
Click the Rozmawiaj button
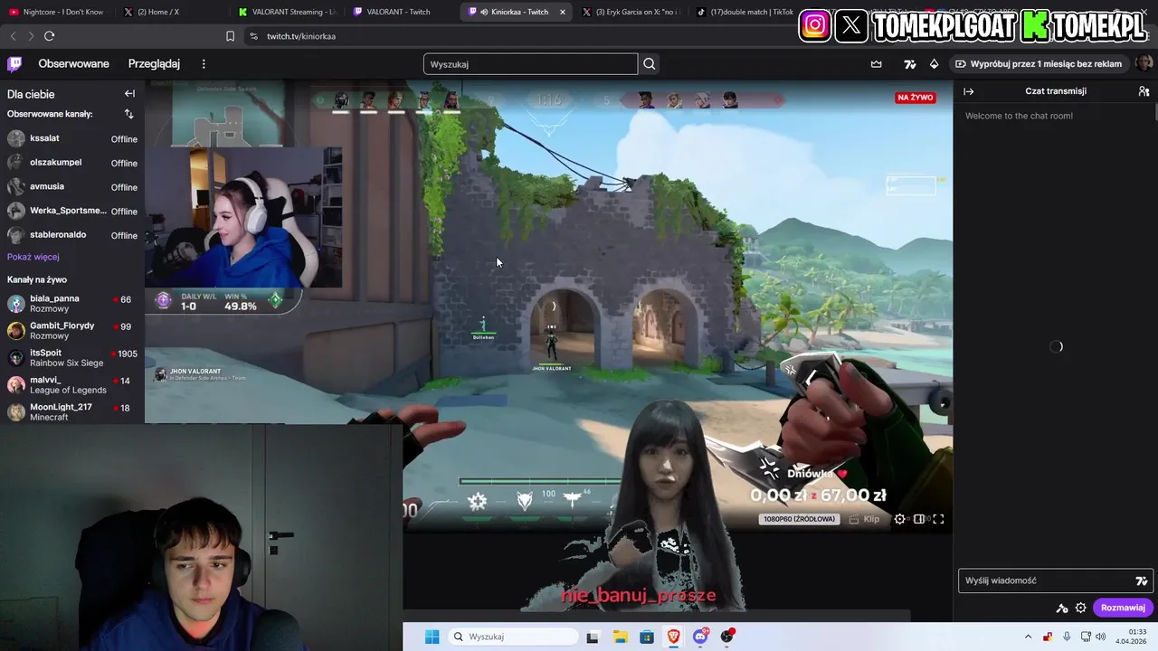tap(1123, 608)
